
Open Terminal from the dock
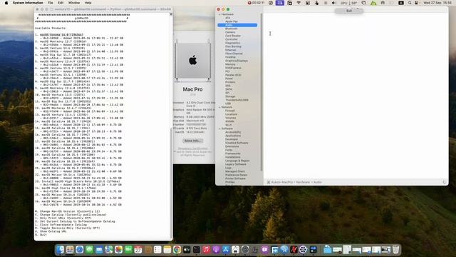coord(197,250)
